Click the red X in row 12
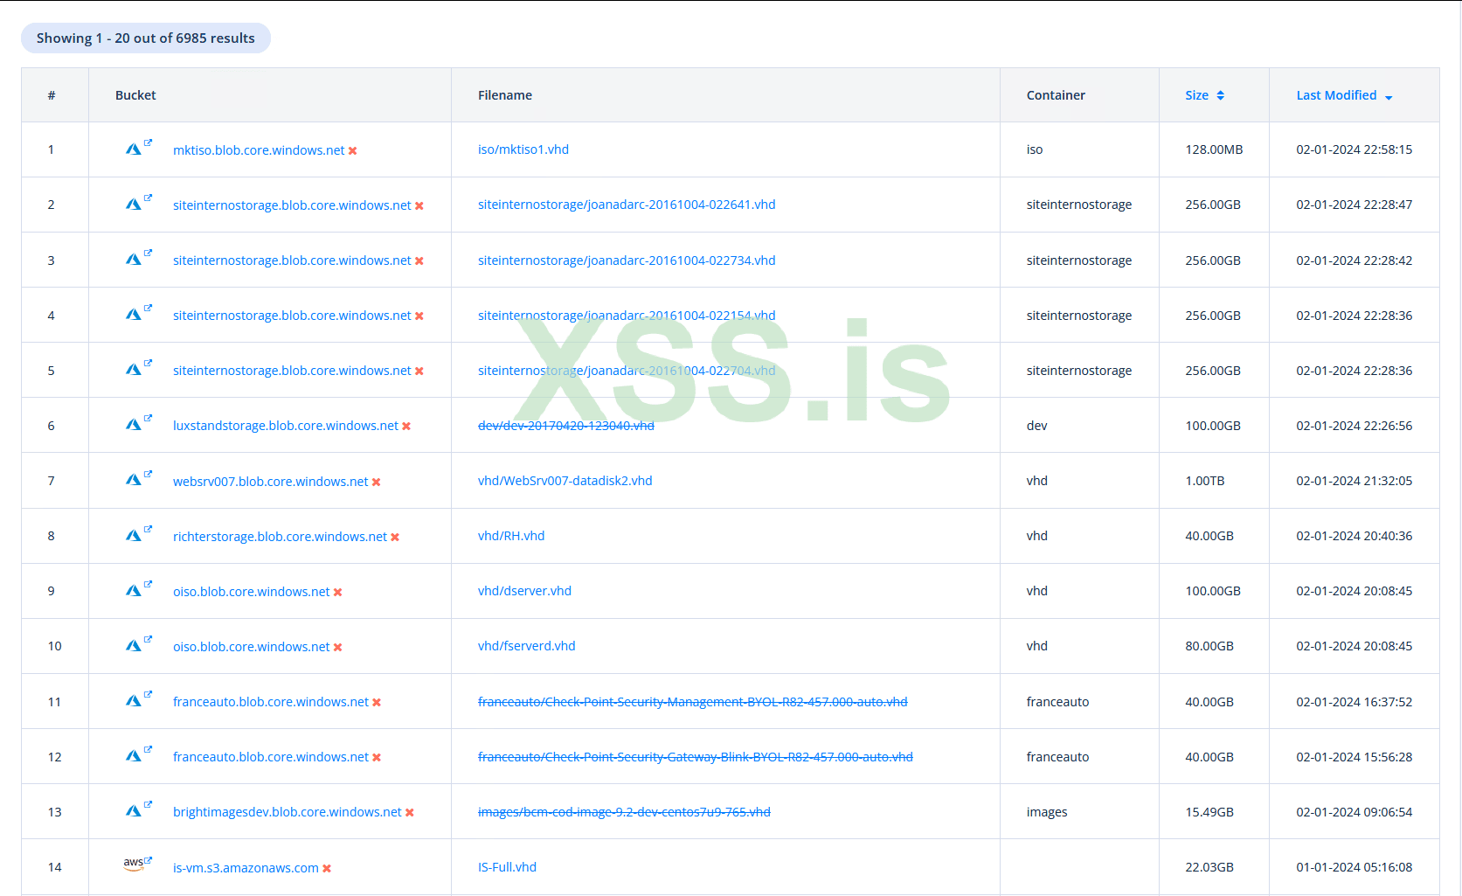1462x896 pixels. tap(377, 758)
